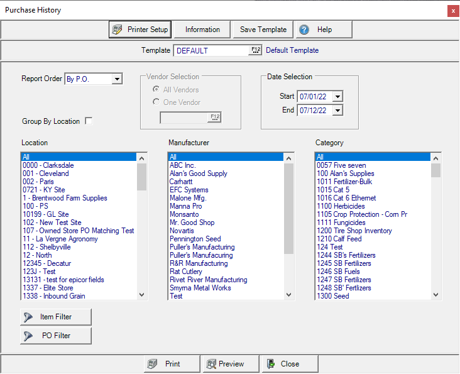Click the blue Help question mark icon

tap(304, 30)
